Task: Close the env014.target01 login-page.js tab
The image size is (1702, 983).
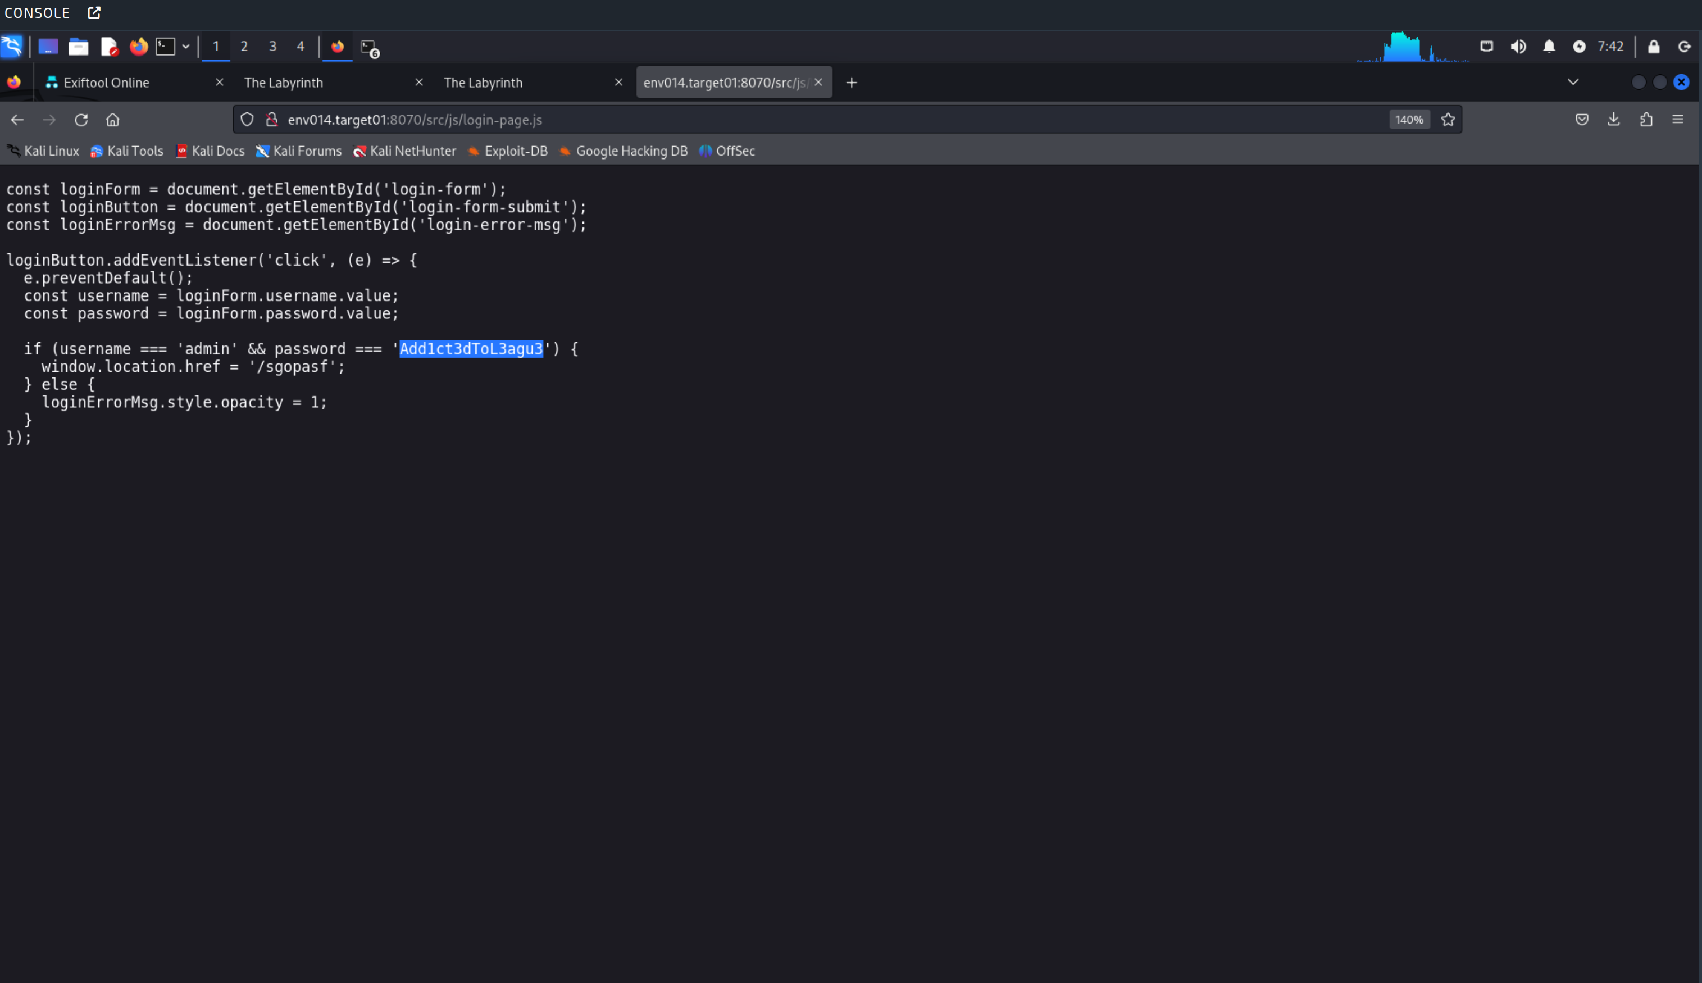Action: click(818, 83)
